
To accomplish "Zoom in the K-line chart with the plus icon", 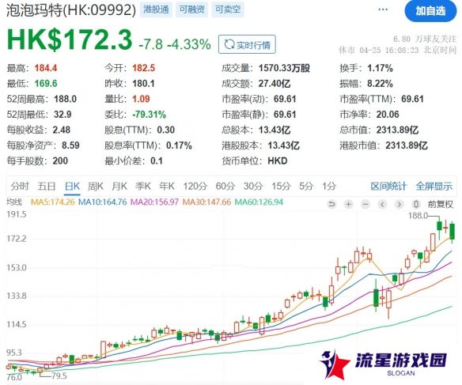I will pyautogui.click(x=349, y=204).
